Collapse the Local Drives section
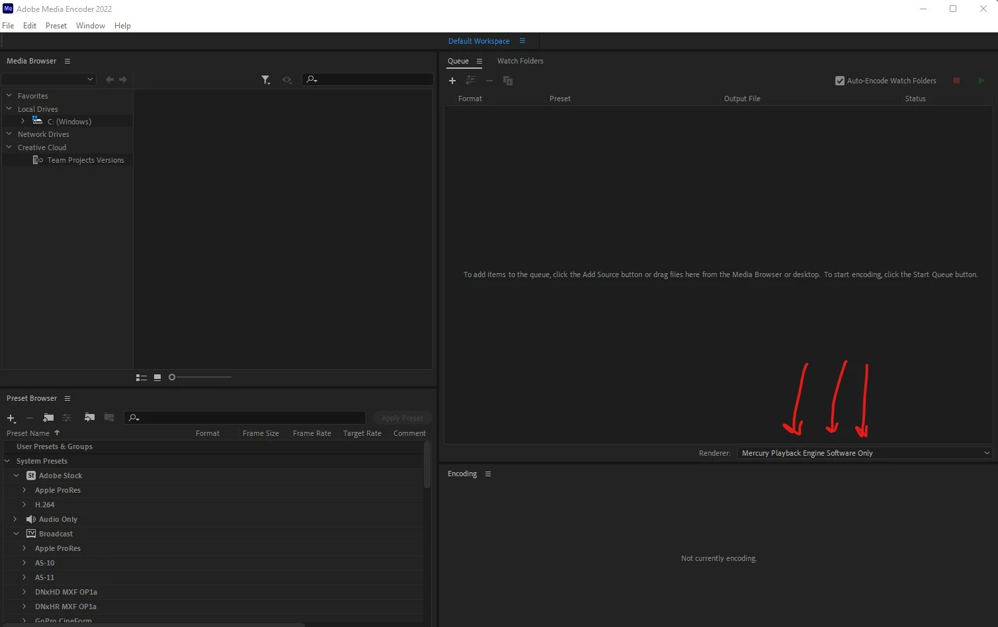 (x=9, y=109)
